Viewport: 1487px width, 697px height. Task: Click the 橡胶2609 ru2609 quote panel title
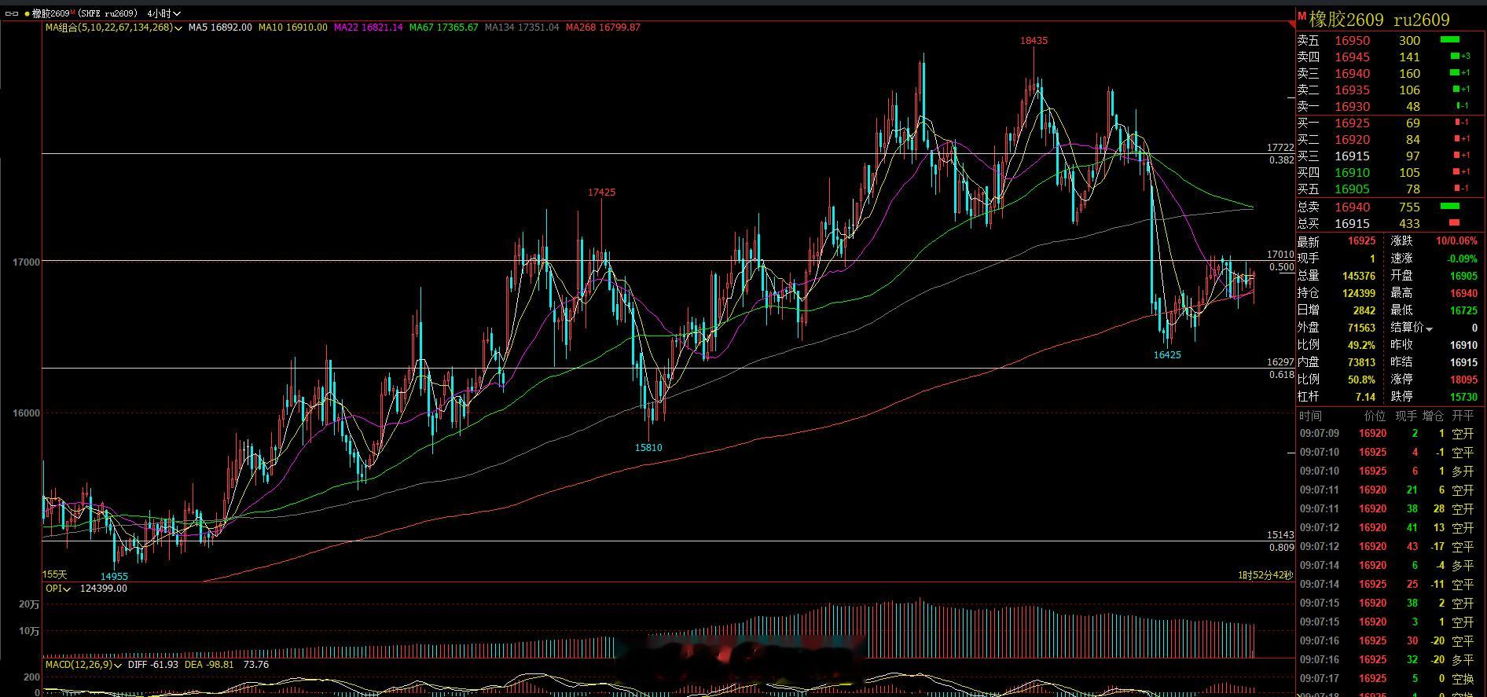point(1379,19)
